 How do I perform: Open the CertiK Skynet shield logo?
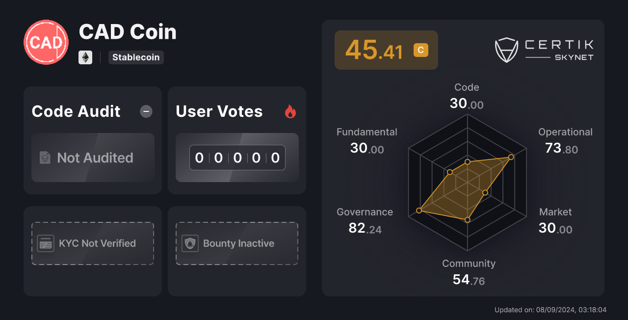tap(506, 50)
